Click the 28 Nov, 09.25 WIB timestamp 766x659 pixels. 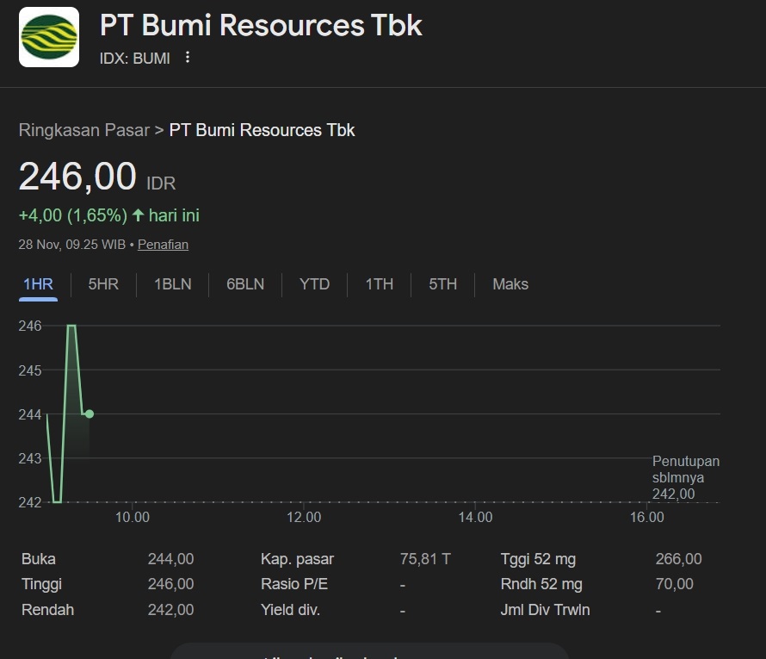coord(71,245)
